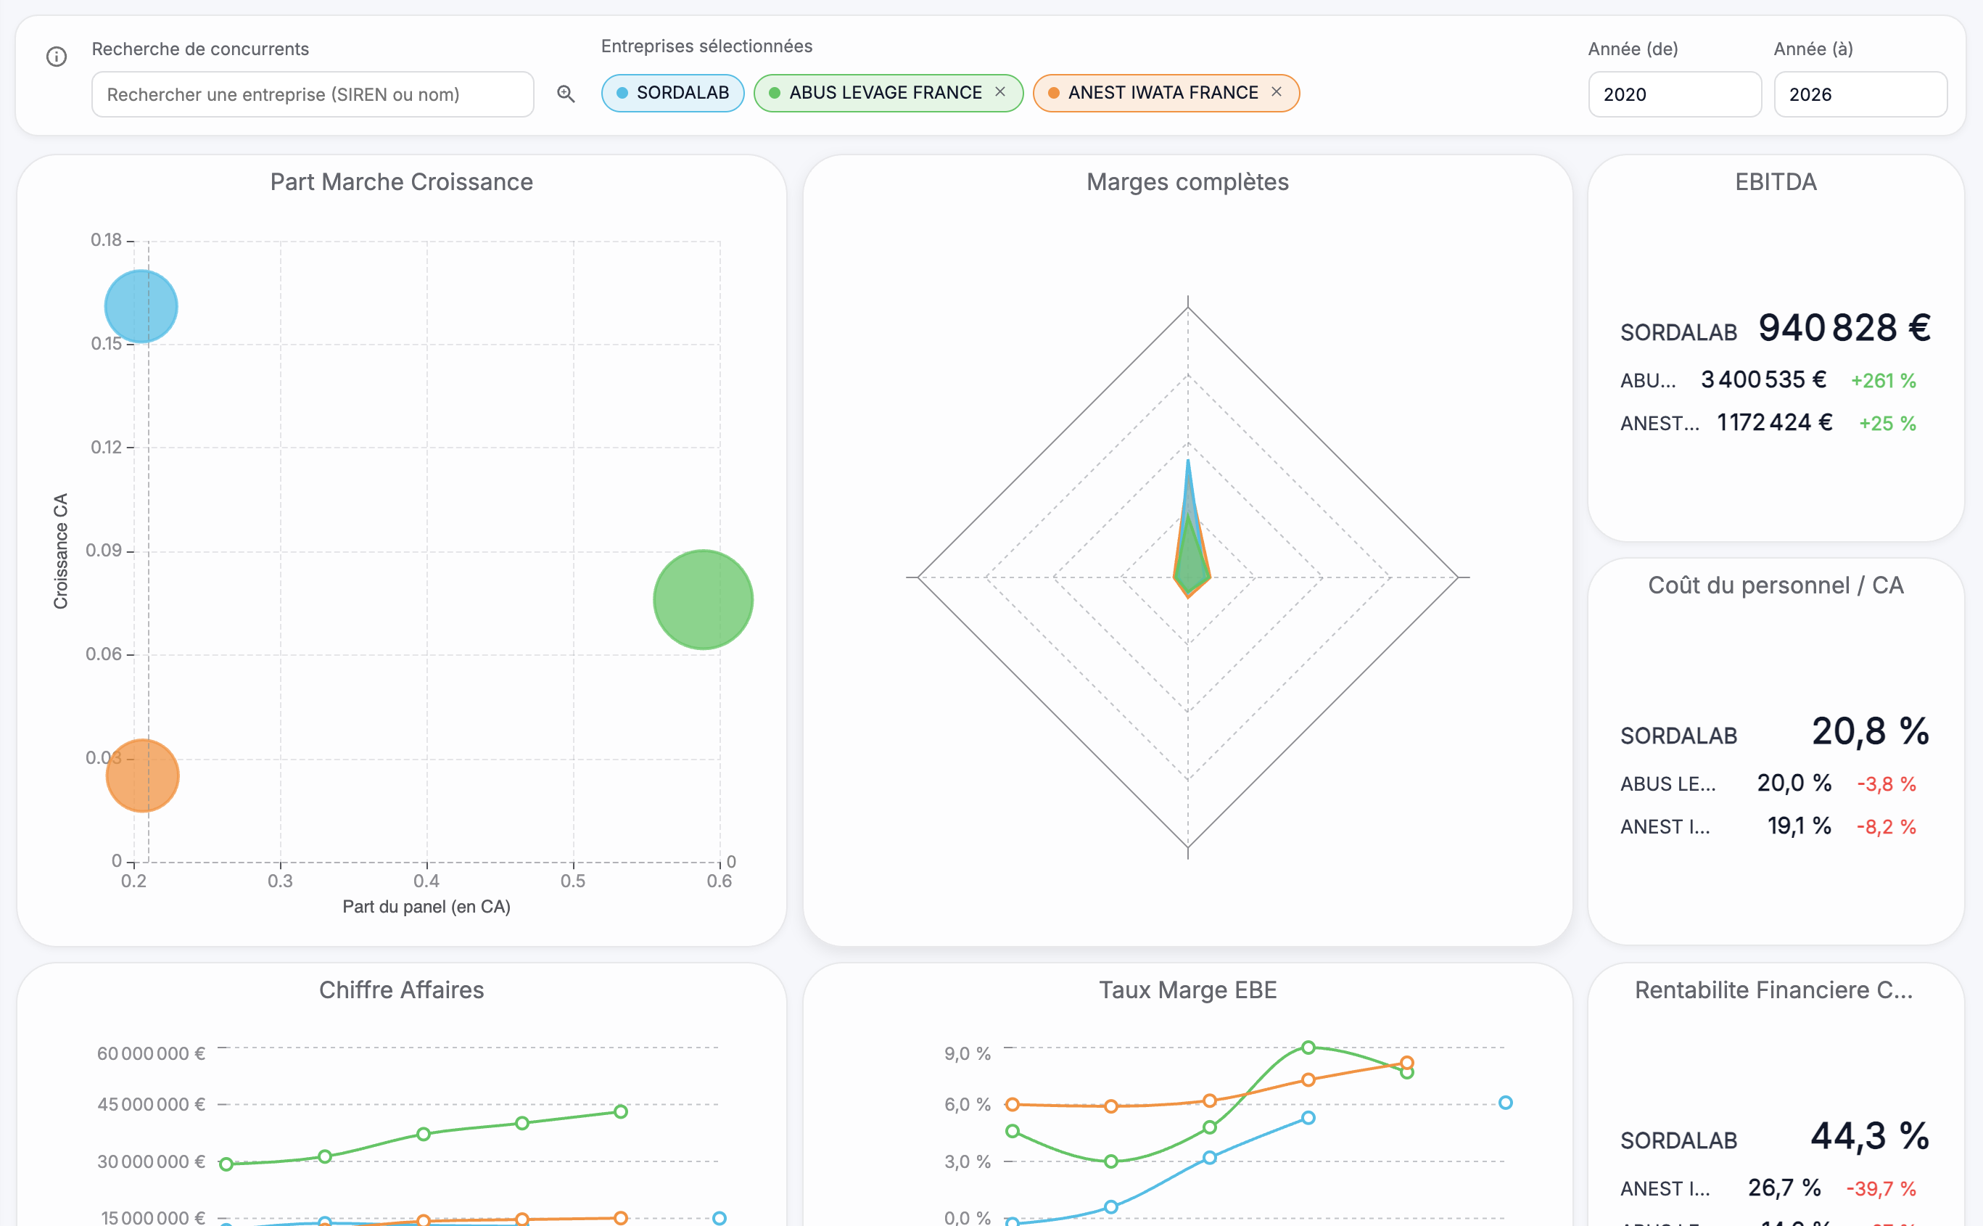Click the EBITDA card title
The width and height of the screenshot is (1983, 1226).
1775,181
